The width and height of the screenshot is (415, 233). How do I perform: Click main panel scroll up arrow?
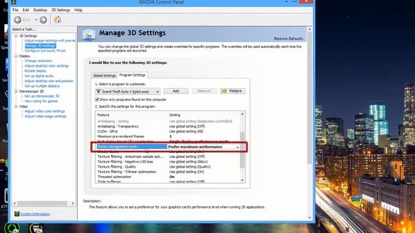click(309, 29)
